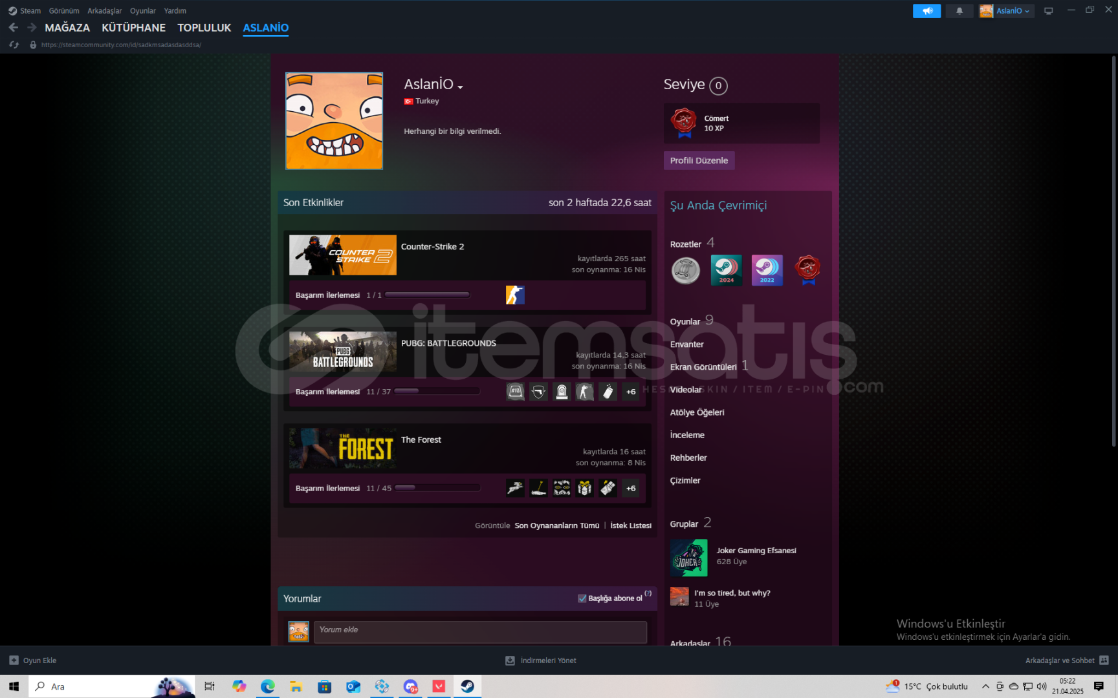Show six more The Forest achievements
The width and height of the screenshot is (1118, 698).
point(631,488)
